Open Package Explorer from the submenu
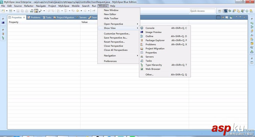The width and height of the screenshot is (255, 137). coord(164,40)
